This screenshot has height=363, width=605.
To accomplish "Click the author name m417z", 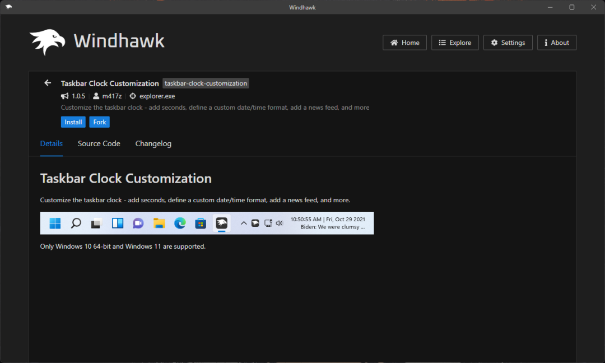I will click(111, 96).
